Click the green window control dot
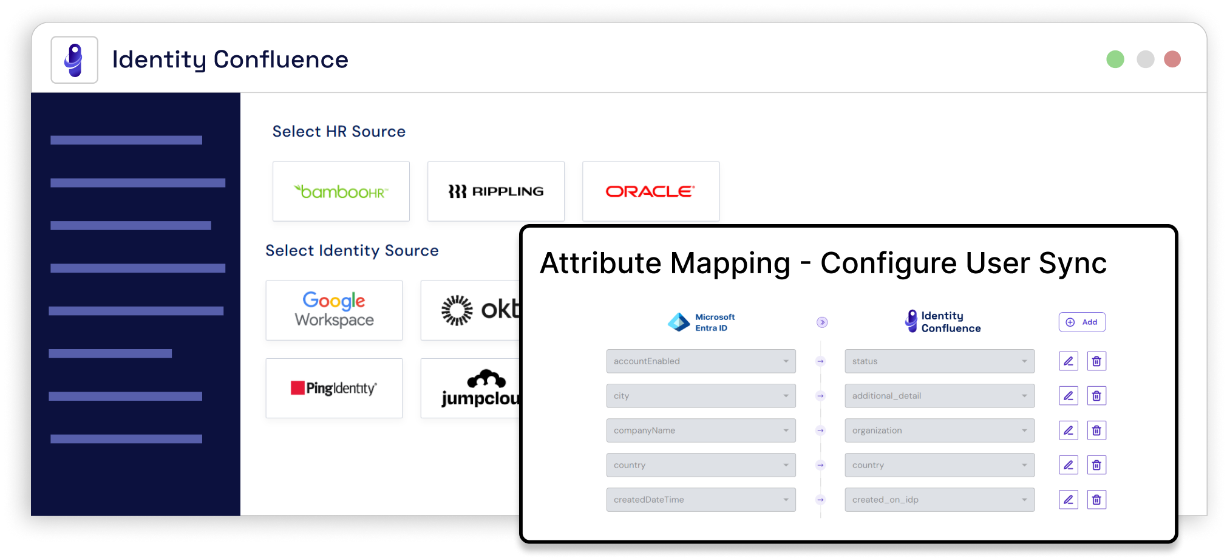Image resolution: width=1227 pixels, height=558 pixels. coord(1115,59)
